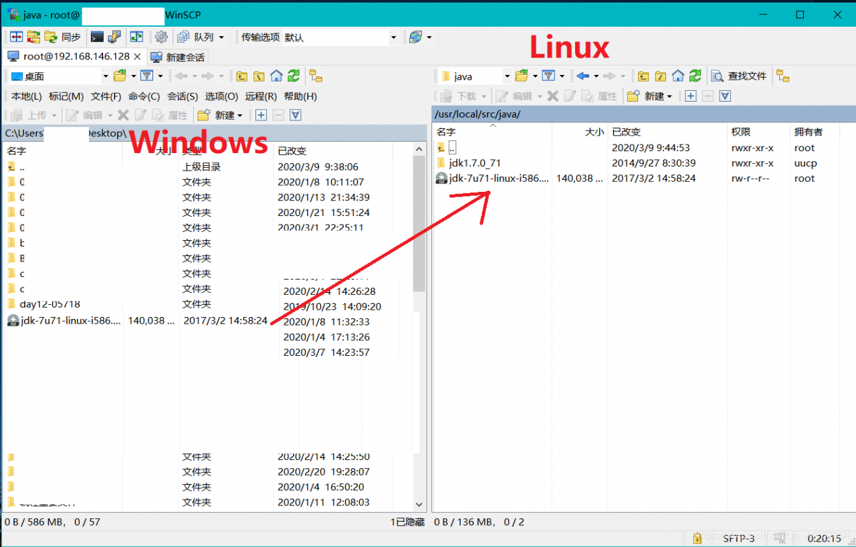Show the local directory tree icon
856x547 pixels.
pyautogui.click(x=316, y=76)
